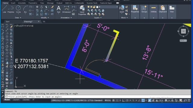Toggle polar tracking in status bar
This screenshot has width=193, height=108.
pyautogui.click(x=127, y=100)
